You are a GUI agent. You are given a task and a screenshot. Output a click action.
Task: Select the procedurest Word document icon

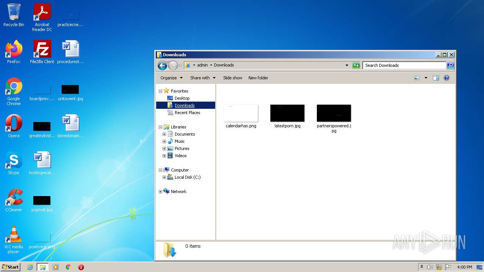click(70, 52)
